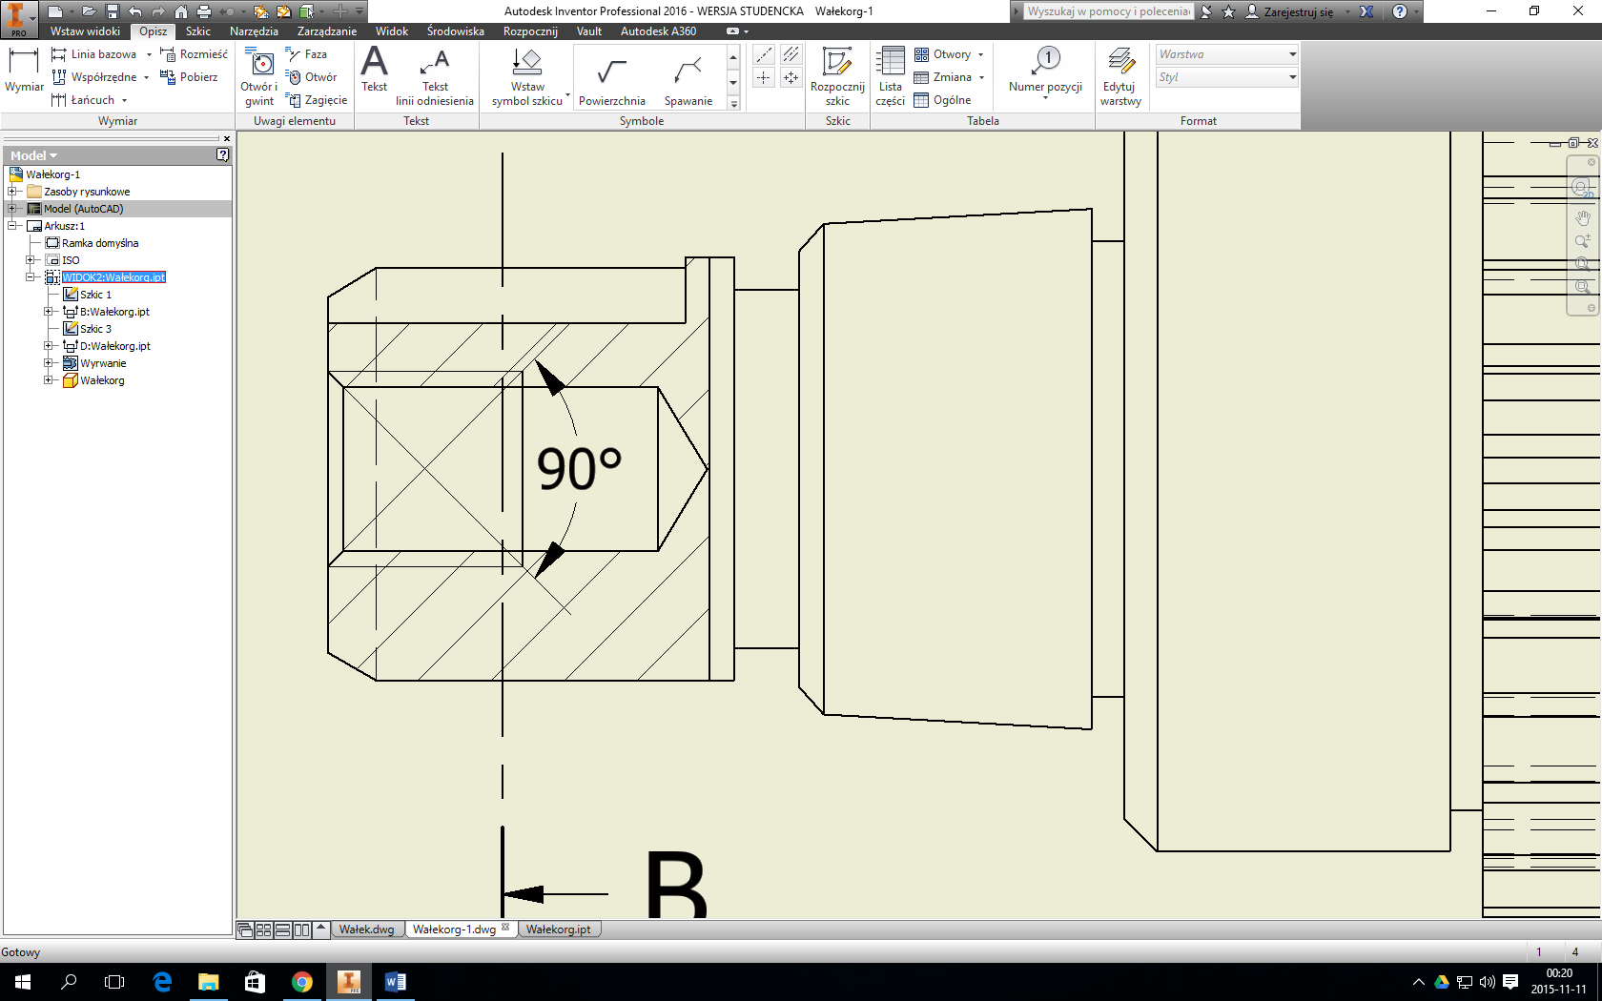Click Wstaw symbol szkicu
The height and width of the screenshot is (1001, 1602).
[x=527, y=76]
